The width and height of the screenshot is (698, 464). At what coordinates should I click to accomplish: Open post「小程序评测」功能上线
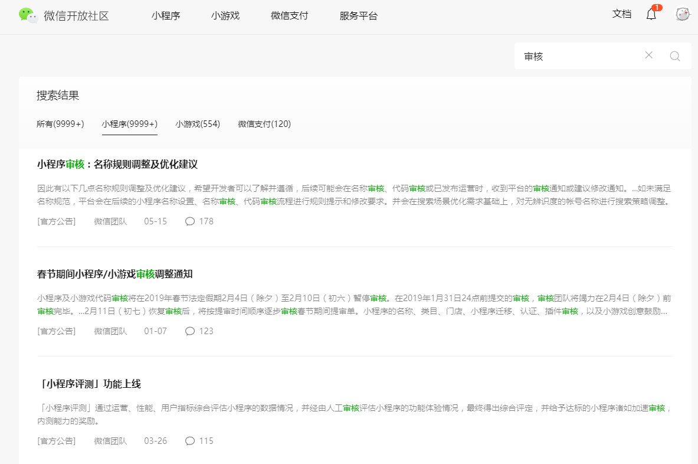[89, 384]
